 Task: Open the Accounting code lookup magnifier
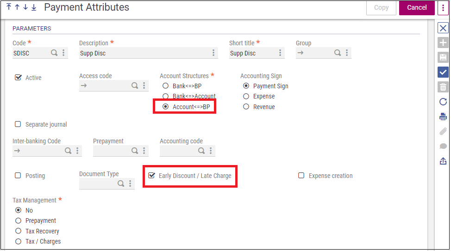tap(201, 151)
